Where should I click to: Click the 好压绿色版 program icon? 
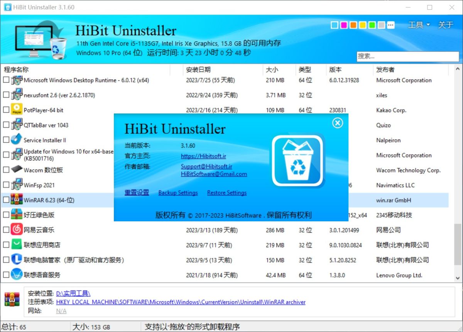coord(17,215)
